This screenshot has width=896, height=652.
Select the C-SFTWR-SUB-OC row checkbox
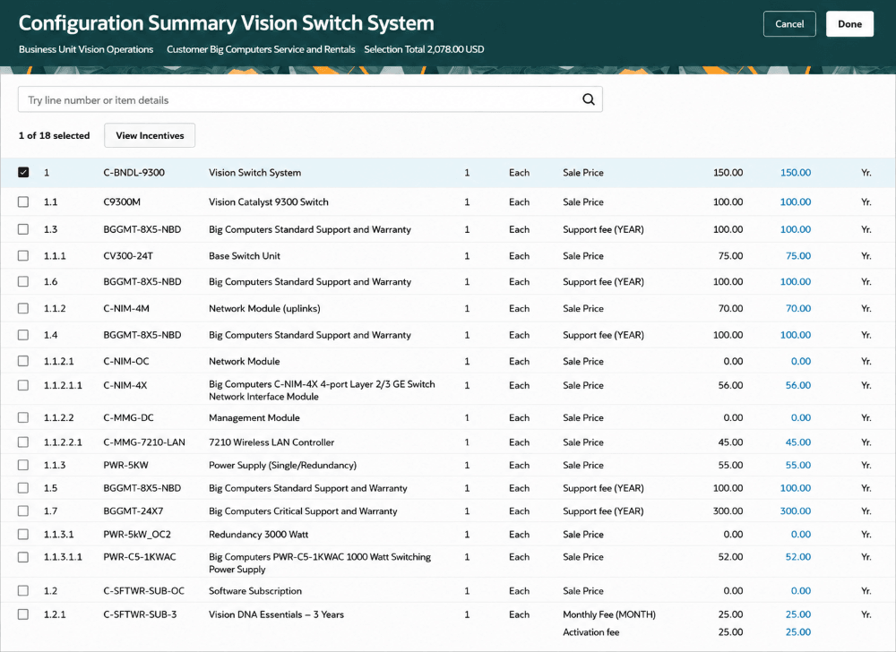pyautogui.click(x=23, y=591)
